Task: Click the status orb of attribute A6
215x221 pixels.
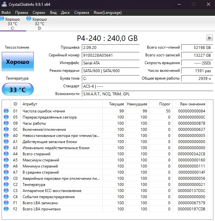Action: pyautogui.click(x=6, y=166)
